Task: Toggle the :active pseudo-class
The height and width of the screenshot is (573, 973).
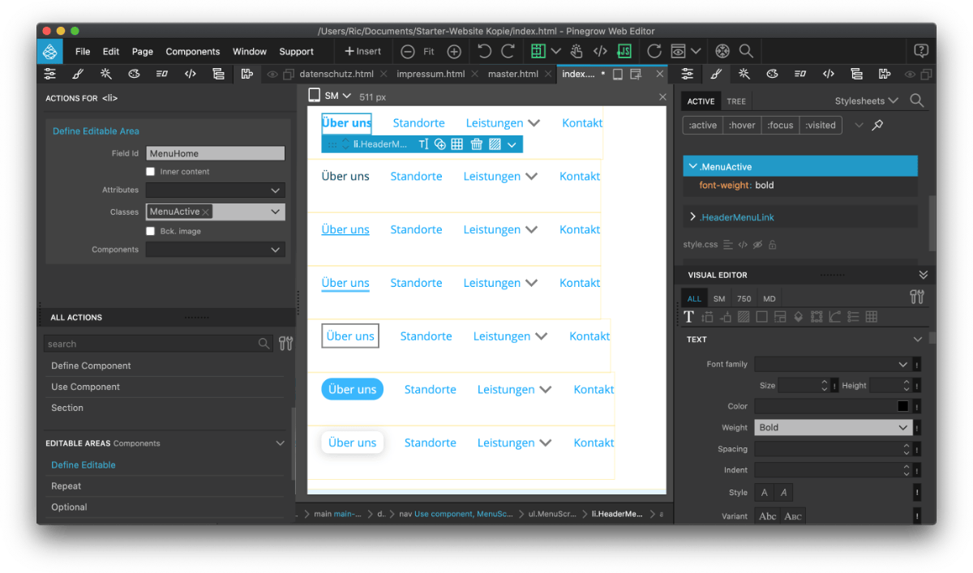Action: [702, 126]
